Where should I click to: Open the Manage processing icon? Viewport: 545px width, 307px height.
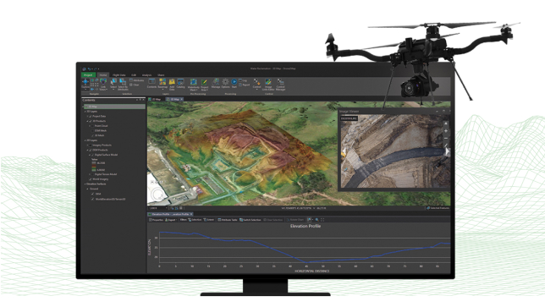[x=216, y=83]
